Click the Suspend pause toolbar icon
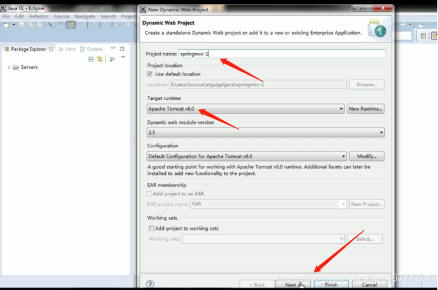 128,25
